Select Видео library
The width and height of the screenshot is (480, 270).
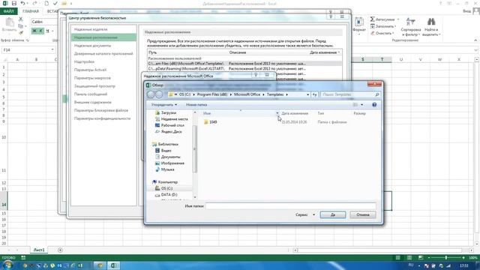(x=166, y=151)
